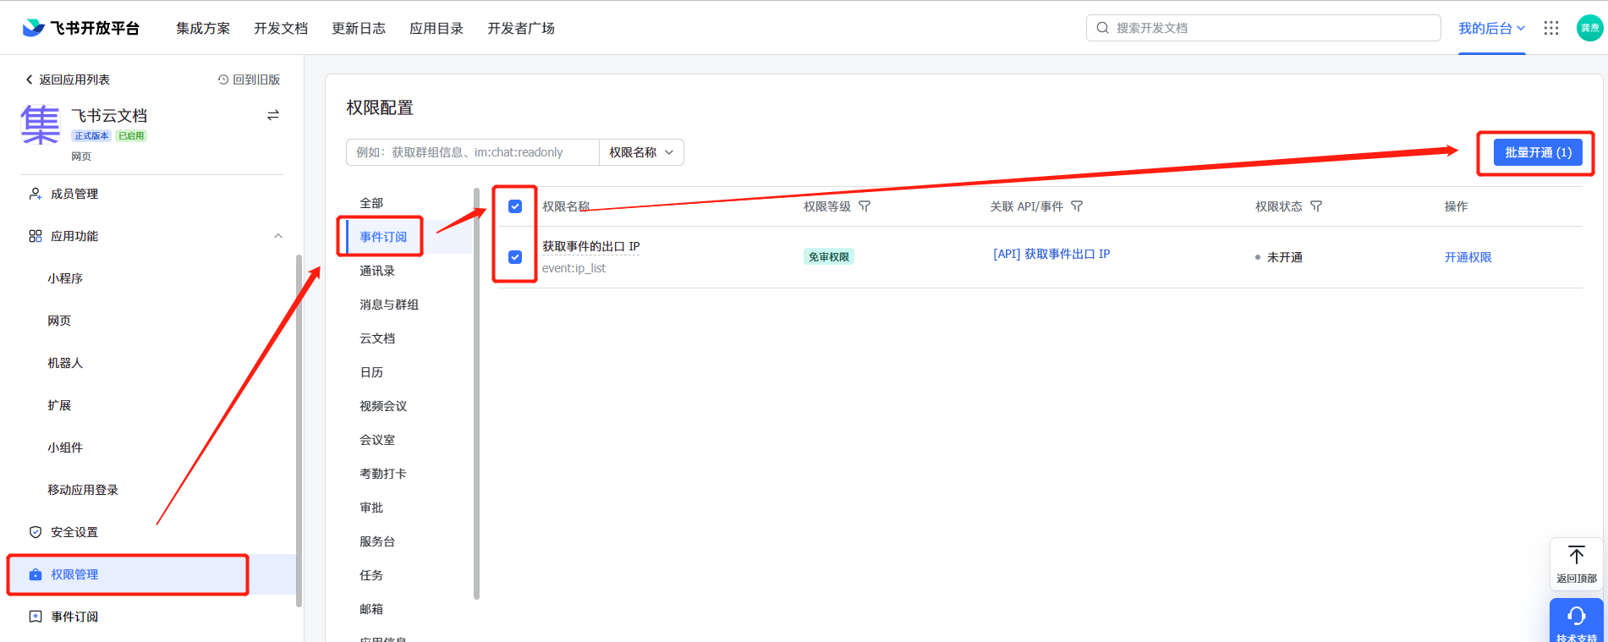Open the user avatar menu

(x=1589, y=28)
